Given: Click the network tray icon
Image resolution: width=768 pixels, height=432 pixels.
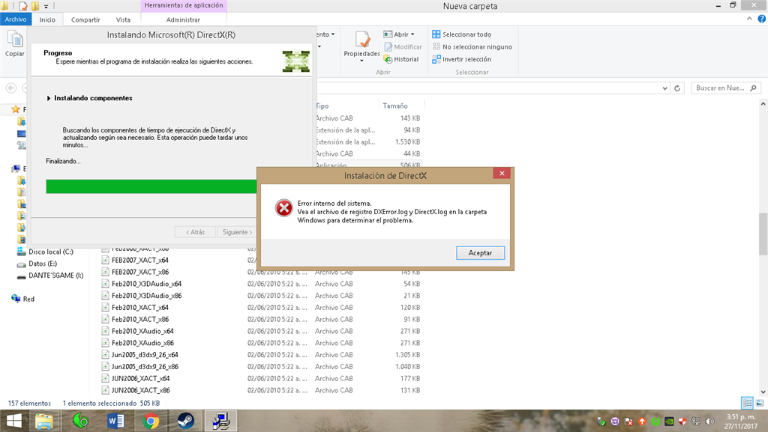Looking at the screenshot, I should (x=696, y=422).
